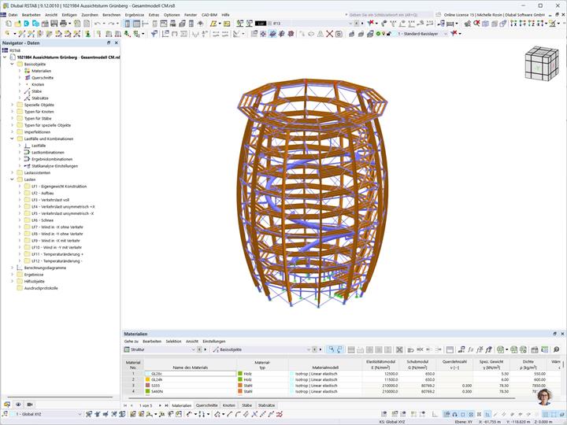567x425 pixels.
Task: Collapse the Lasten tree node
Action: coord(12,179)
